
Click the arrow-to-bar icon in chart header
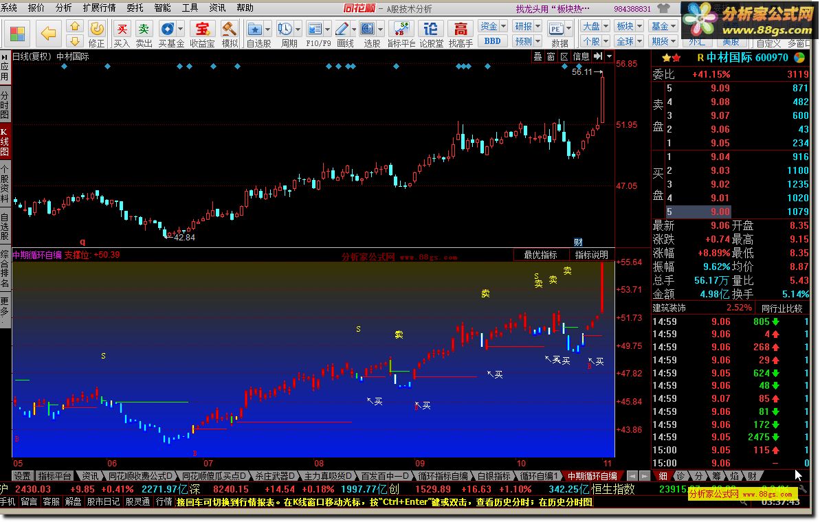click(x=598, y=56)
